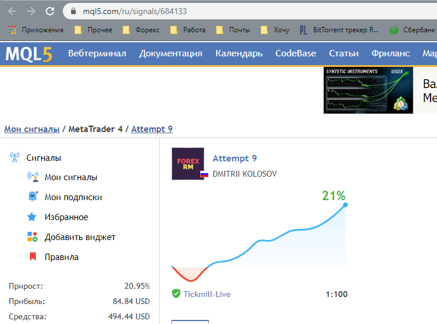Screen dimensions: 437x324
Task: Open DMITRII KOLOSOV author profile
Action: click(245, 174)
